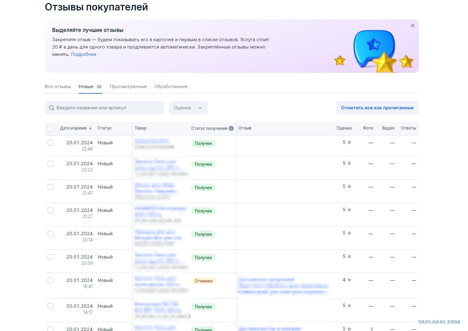Click star icon in 21:47 row

349,186
